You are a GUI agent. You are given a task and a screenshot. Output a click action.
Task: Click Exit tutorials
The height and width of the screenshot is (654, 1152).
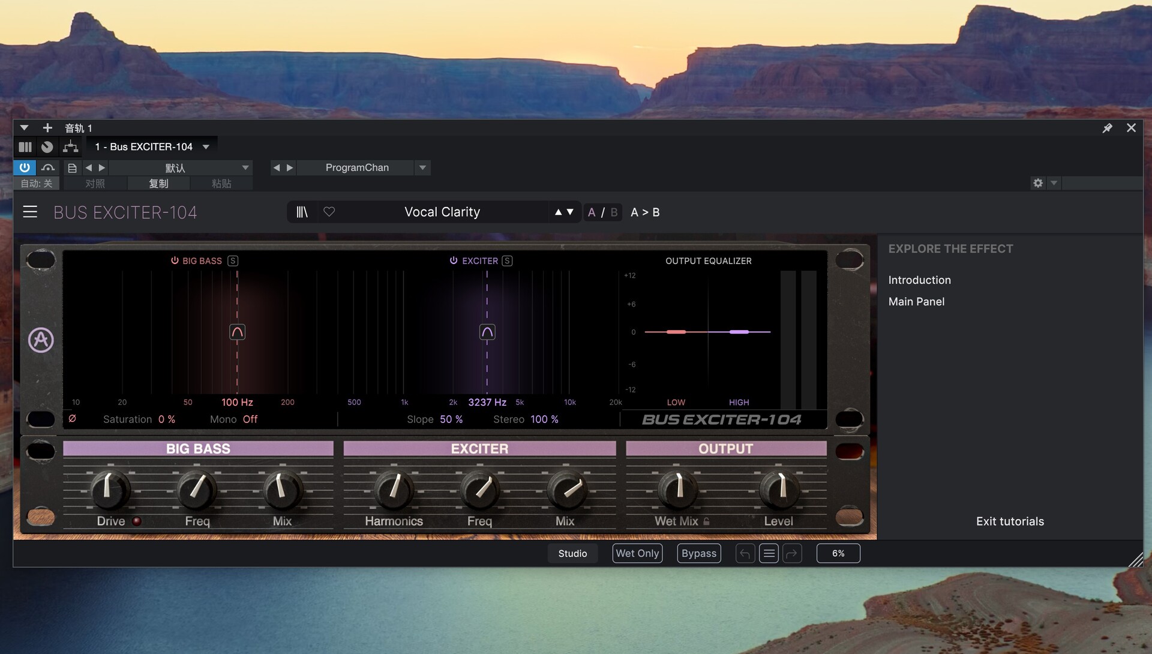click(x=1010, y=521)
